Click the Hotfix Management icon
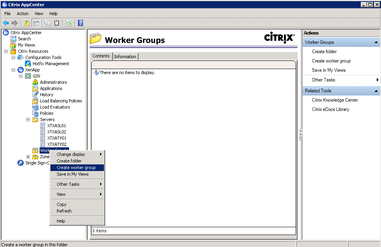This screenshot has height=247, width=381. pos(28,64)
